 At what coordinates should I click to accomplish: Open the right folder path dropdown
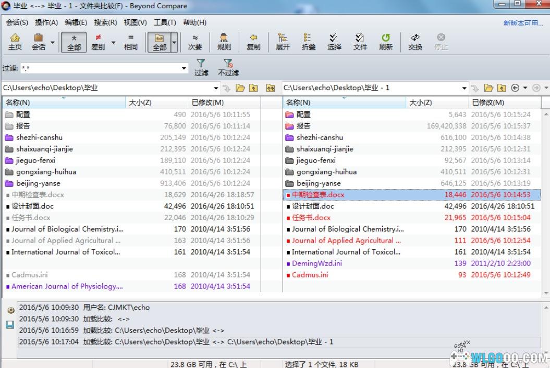tap(464, 88)
